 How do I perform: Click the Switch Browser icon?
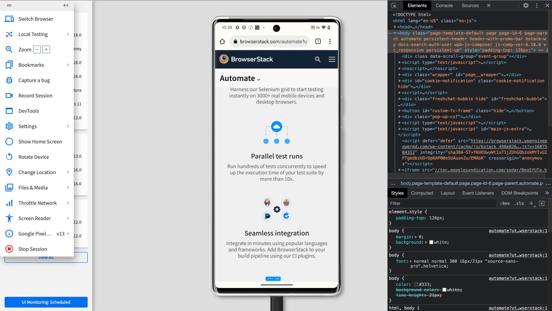9,19
